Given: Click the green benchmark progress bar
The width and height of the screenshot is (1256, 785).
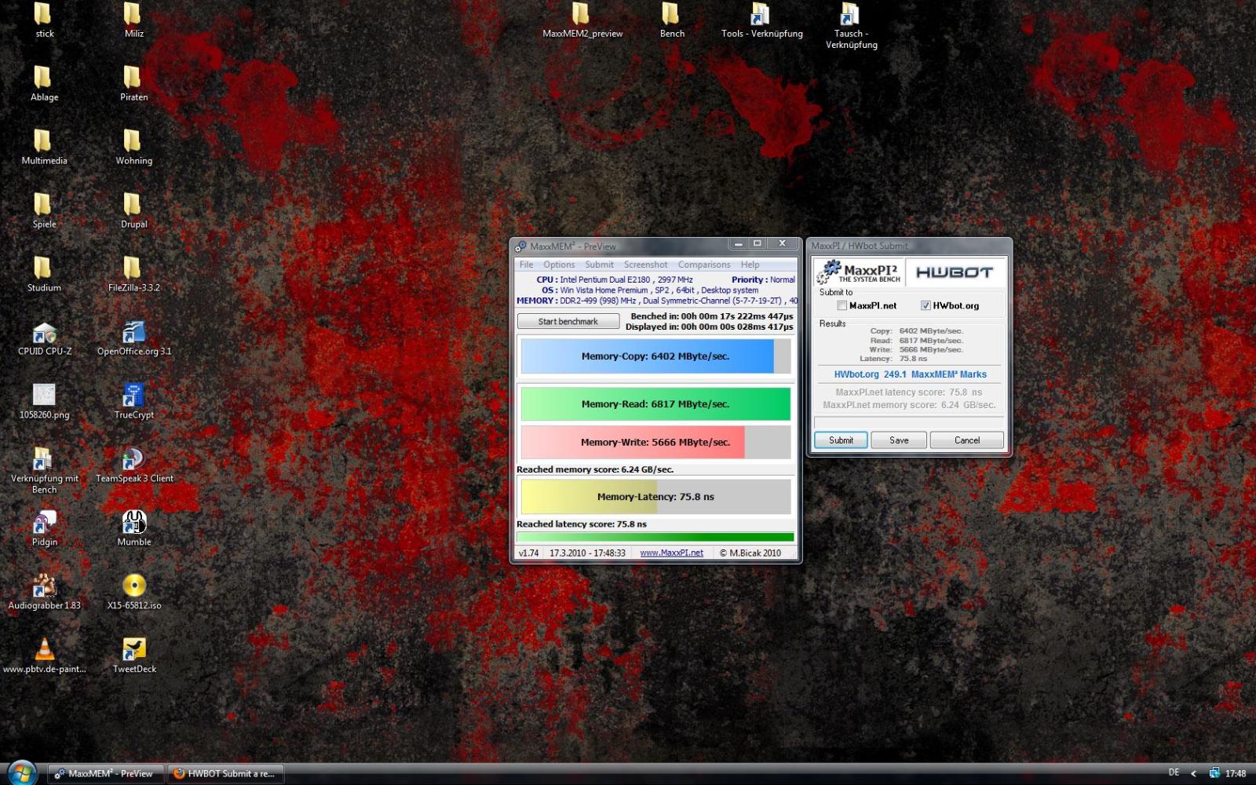Looking at the screenshot, I should click(x=655, y=538).
